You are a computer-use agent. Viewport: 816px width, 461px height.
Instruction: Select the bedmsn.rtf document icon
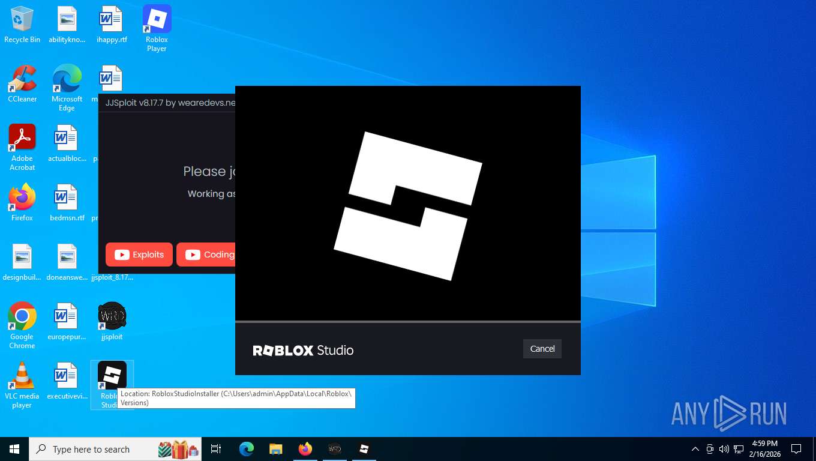click(x=67, y=203)
